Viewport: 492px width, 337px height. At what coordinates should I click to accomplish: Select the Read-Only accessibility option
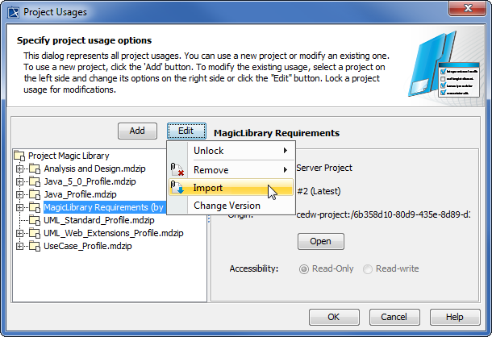point(304,268)
